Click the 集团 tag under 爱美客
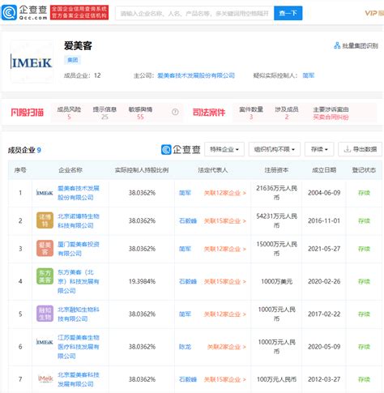Viewport: 384px width, 393px height. [x=72, y=60]
